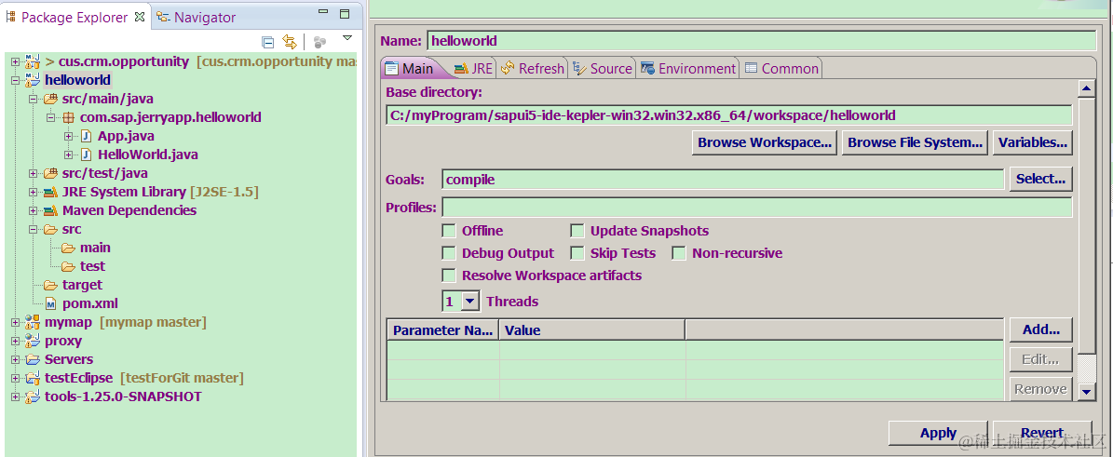Click the src/main/java source folder icon
This screenshot has width=1113, height=457.
pyautogui.click(x=50, y=99)
